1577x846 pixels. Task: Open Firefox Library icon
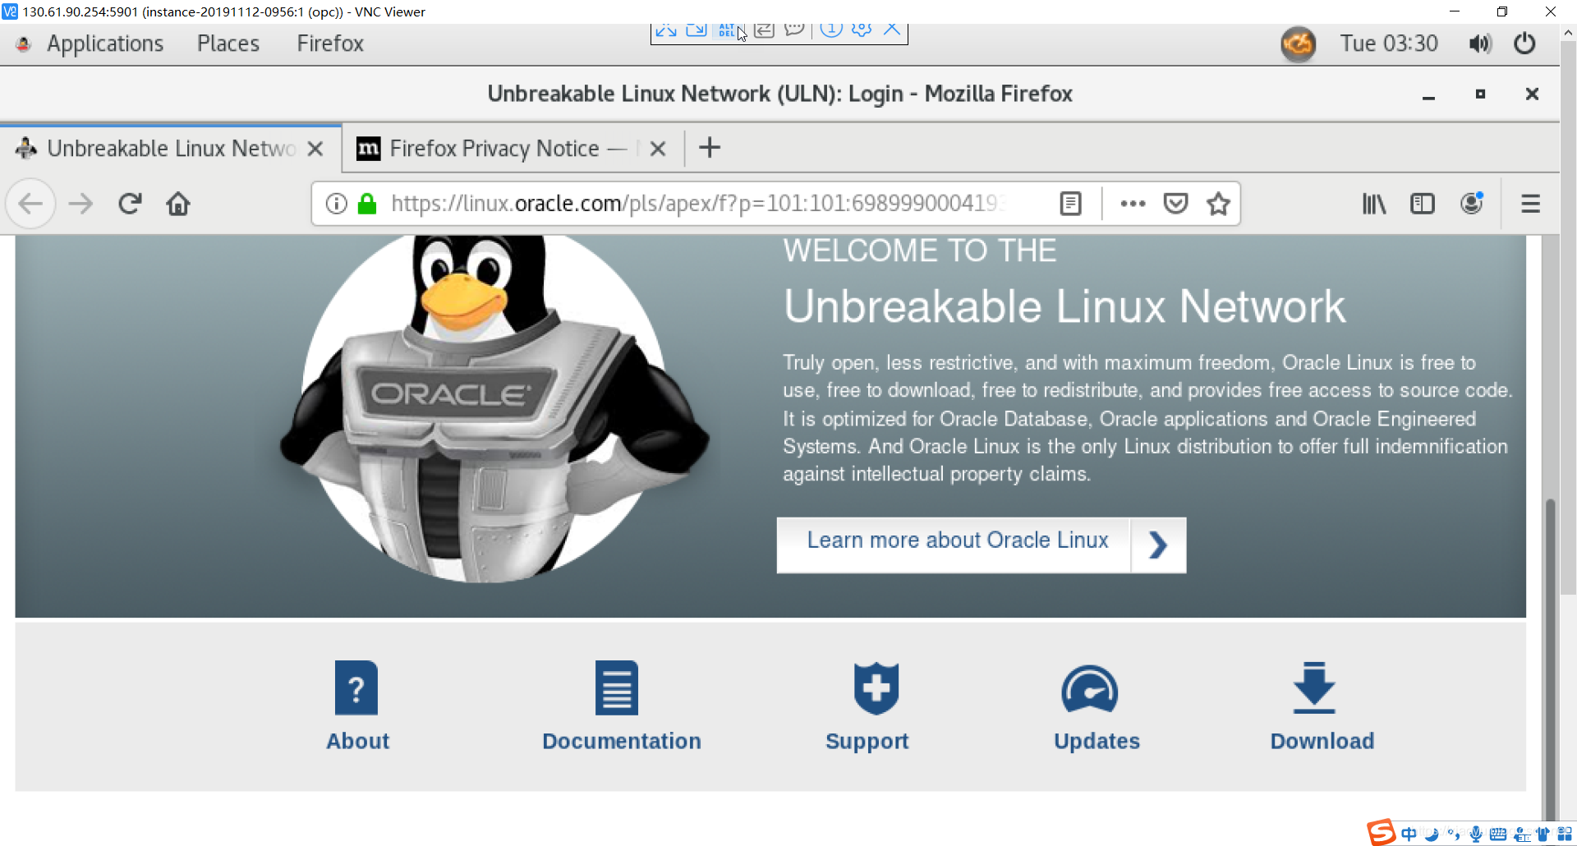click(1374, 204)
